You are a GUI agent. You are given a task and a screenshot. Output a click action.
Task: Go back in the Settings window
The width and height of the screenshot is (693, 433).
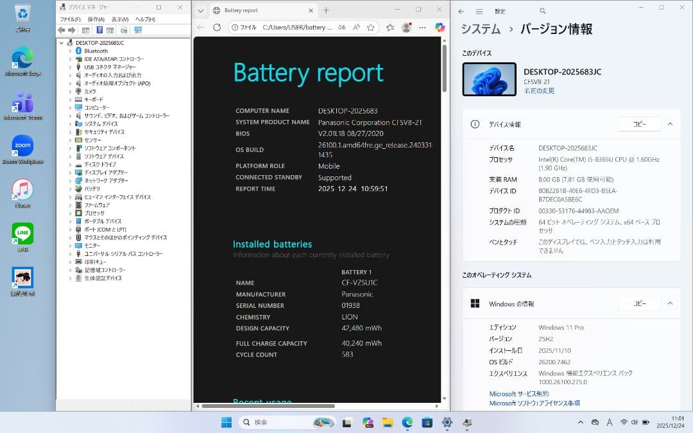[x=461, y=12]
